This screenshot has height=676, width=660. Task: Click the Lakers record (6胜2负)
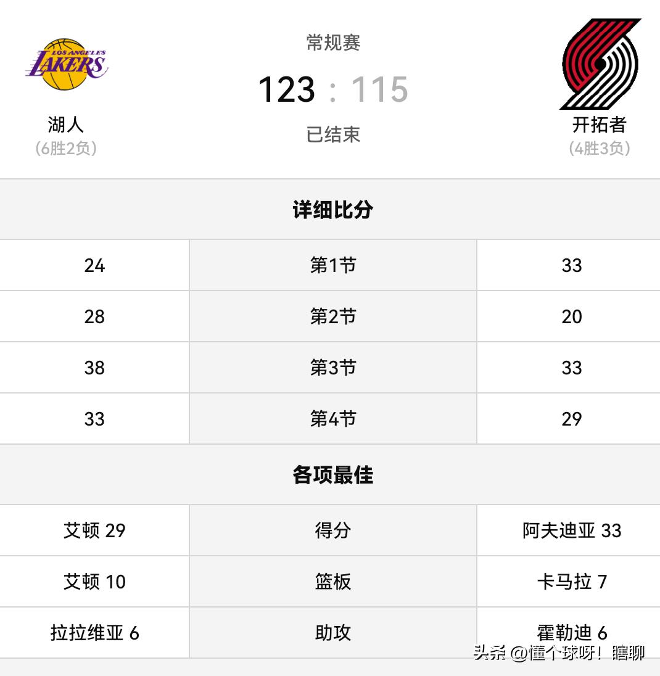coord(65,148)
